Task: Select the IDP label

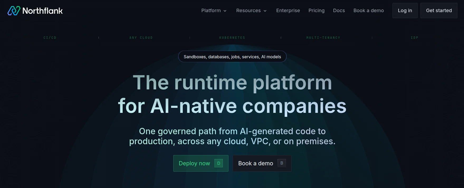Action: (414, 38)
